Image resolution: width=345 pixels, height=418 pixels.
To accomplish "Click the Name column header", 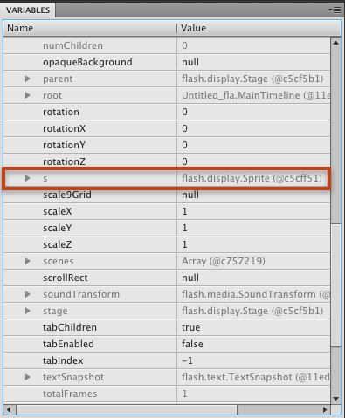I will [90, 28].
